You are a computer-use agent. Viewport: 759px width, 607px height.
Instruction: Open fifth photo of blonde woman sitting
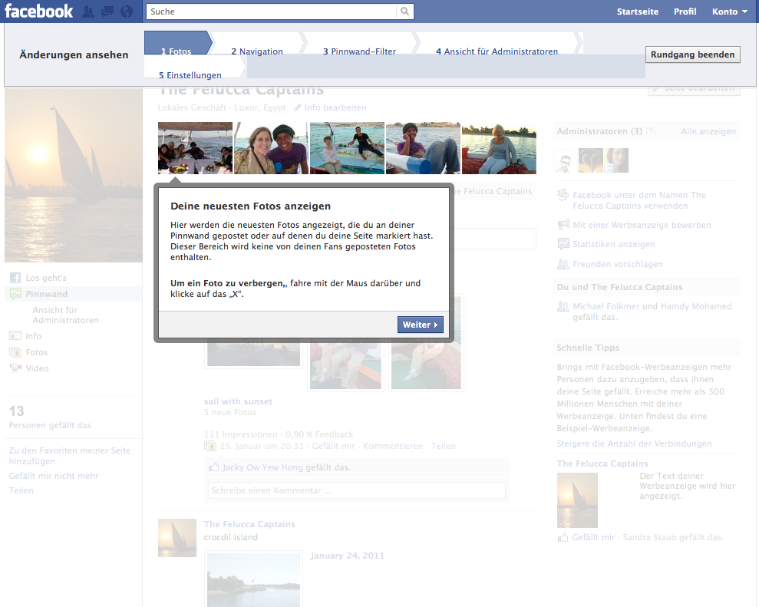[499, 148]
